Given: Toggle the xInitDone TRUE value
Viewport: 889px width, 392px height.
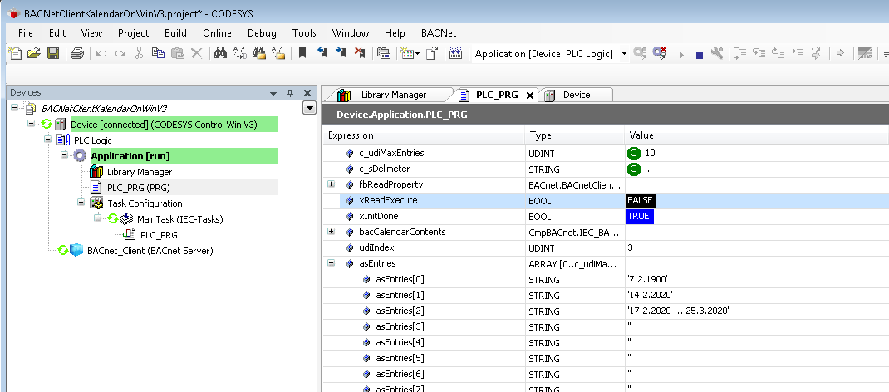Looking at the screenshot, I should pos(640,216).
